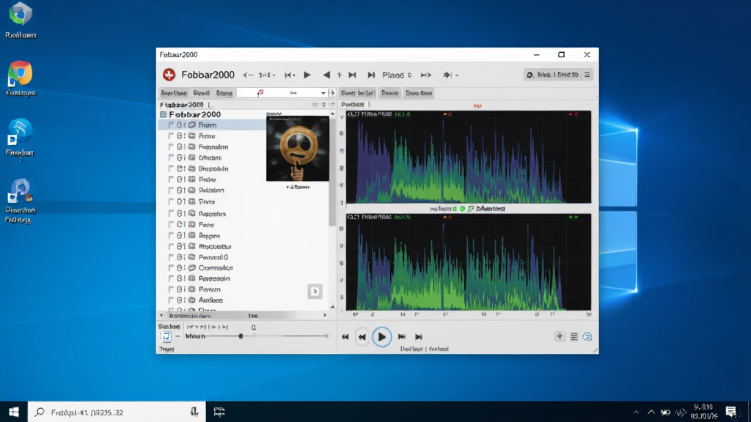Open the recycle-bin-style desktop icon
Screen dimensions: 751x422
20,14
